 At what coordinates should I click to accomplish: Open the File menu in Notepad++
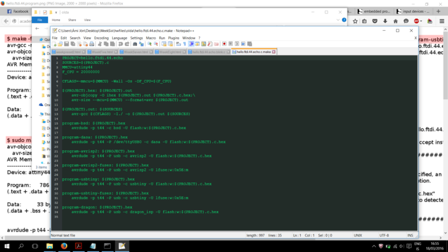[54, 38]
